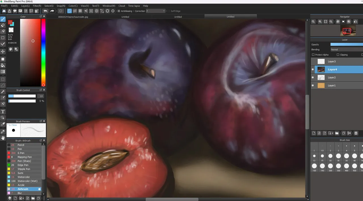Click the snap settings gear icon
This screenshot has width=363, height=201.
[x=113, y=11]
